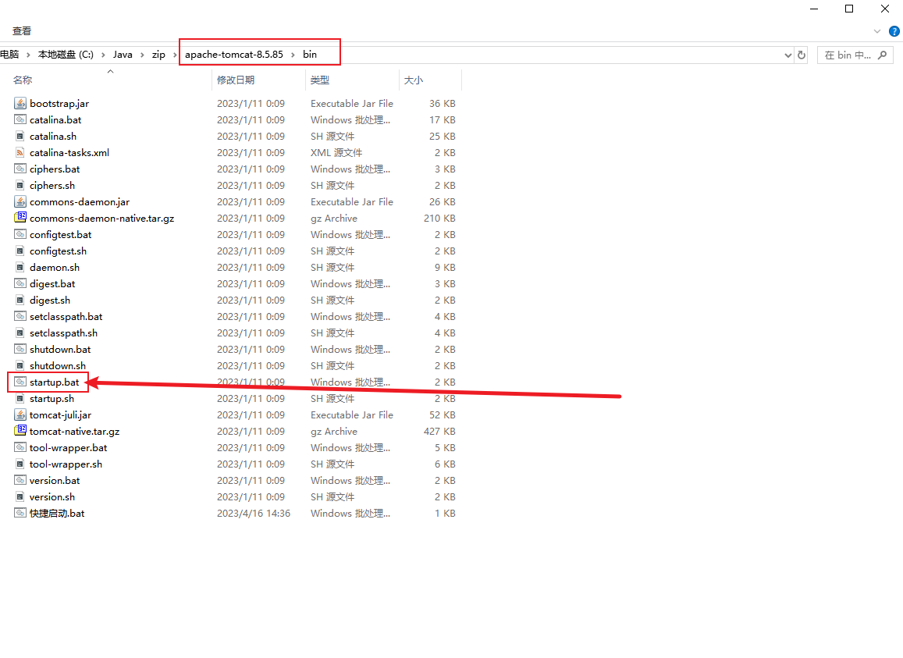Select the shutdown.bat file name

tap(60, 349)
